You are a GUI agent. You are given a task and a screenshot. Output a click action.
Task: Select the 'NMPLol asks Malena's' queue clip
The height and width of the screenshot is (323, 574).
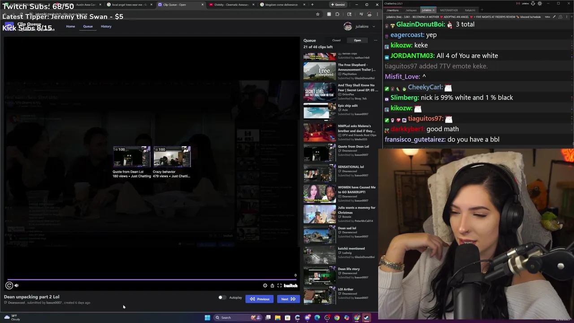[340, 133]
